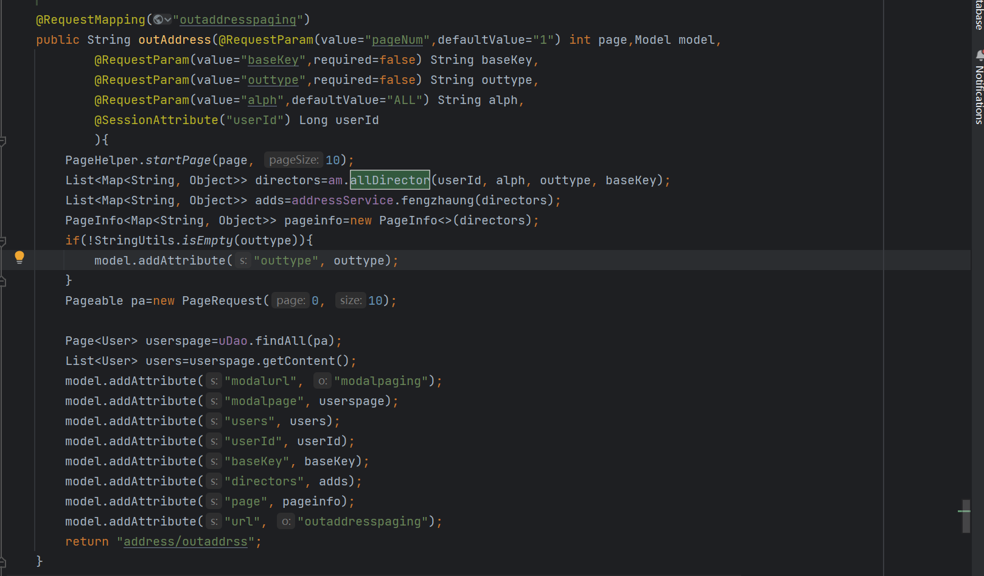Image resolution: width=984 pixels, height=576 pixels.
Task: Click the pageSize inlay hint
Action: 293,160
